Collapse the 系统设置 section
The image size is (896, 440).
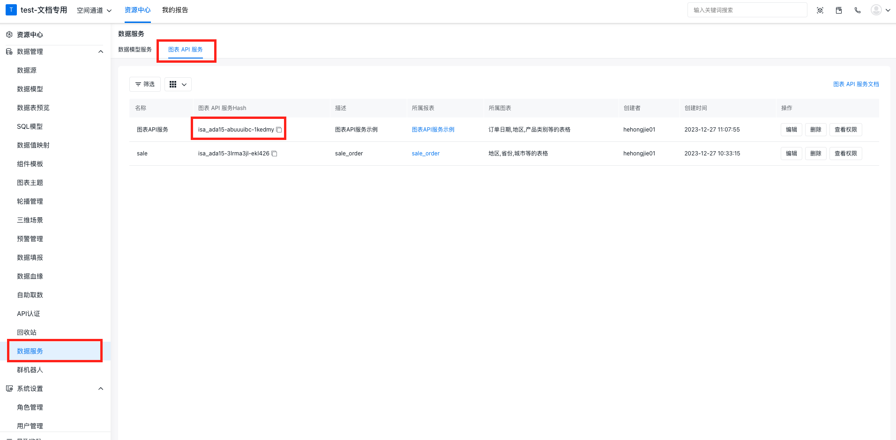point(101,389)
